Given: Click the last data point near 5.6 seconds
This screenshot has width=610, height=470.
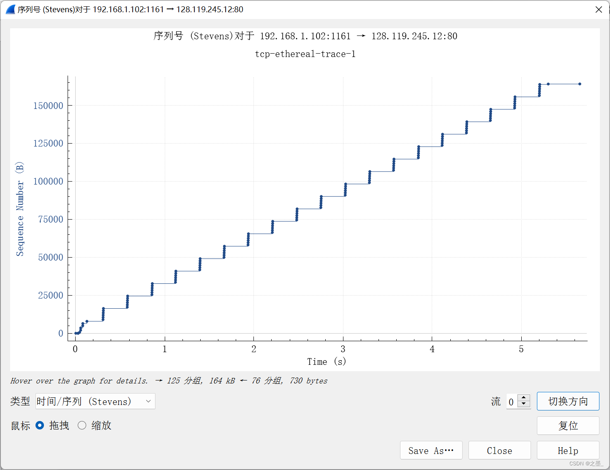Looking at the screenshot, I should click(580, 84).
